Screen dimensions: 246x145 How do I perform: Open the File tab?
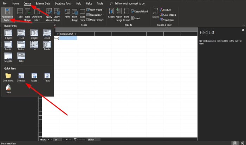(x=5, y=3)
